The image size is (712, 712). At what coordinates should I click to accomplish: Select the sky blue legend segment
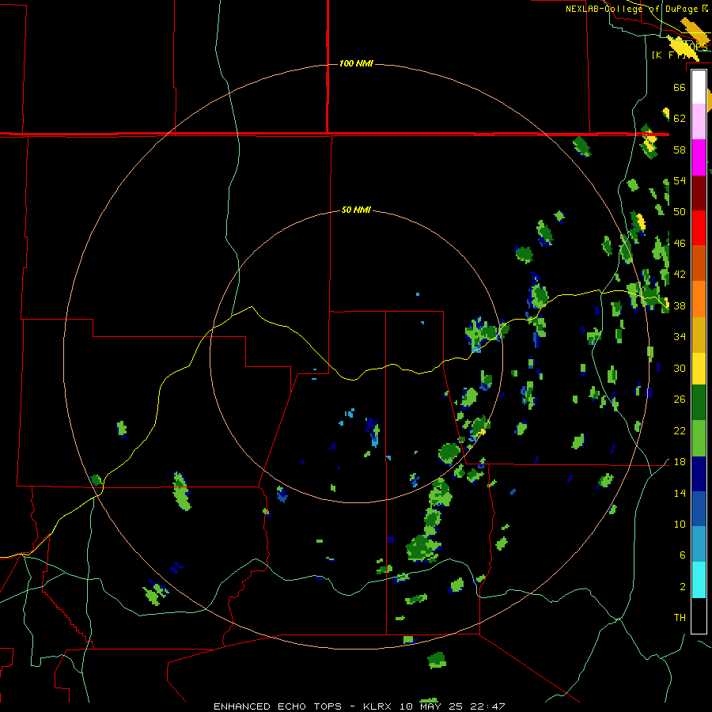[x=699, y=544]
